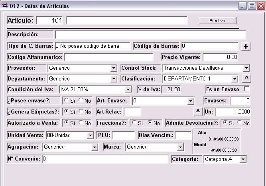
Task: Select Si for Posee envase
Action: tap(67, 101)
